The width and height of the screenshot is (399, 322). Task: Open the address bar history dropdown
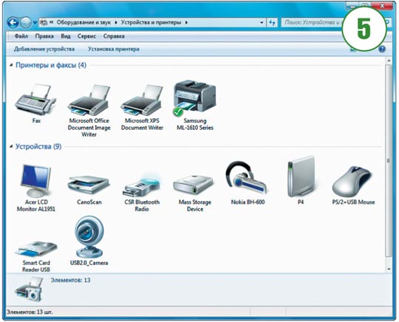tap(262, 23)
